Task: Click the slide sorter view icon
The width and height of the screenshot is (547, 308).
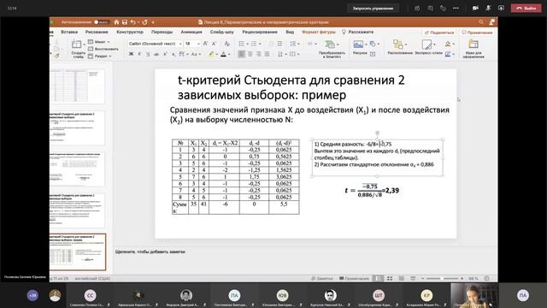Action: coord(390,278)
